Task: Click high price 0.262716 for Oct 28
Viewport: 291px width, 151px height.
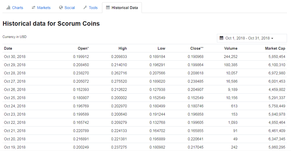Action: [119, 73]
